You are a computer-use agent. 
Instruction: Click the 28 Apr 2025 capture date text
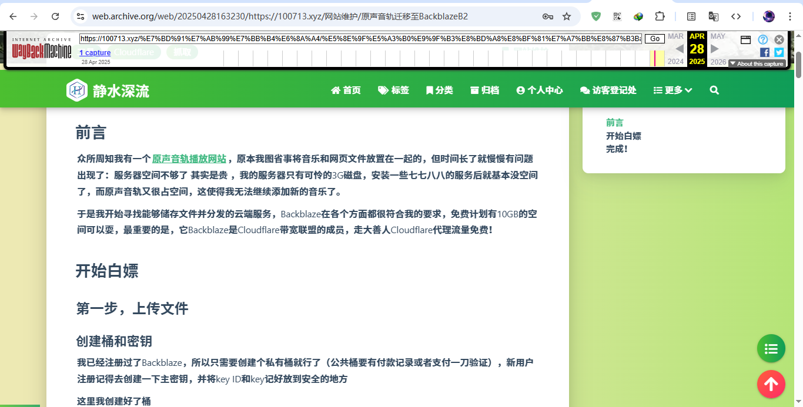pyautogui.click(x=96, y=62)
